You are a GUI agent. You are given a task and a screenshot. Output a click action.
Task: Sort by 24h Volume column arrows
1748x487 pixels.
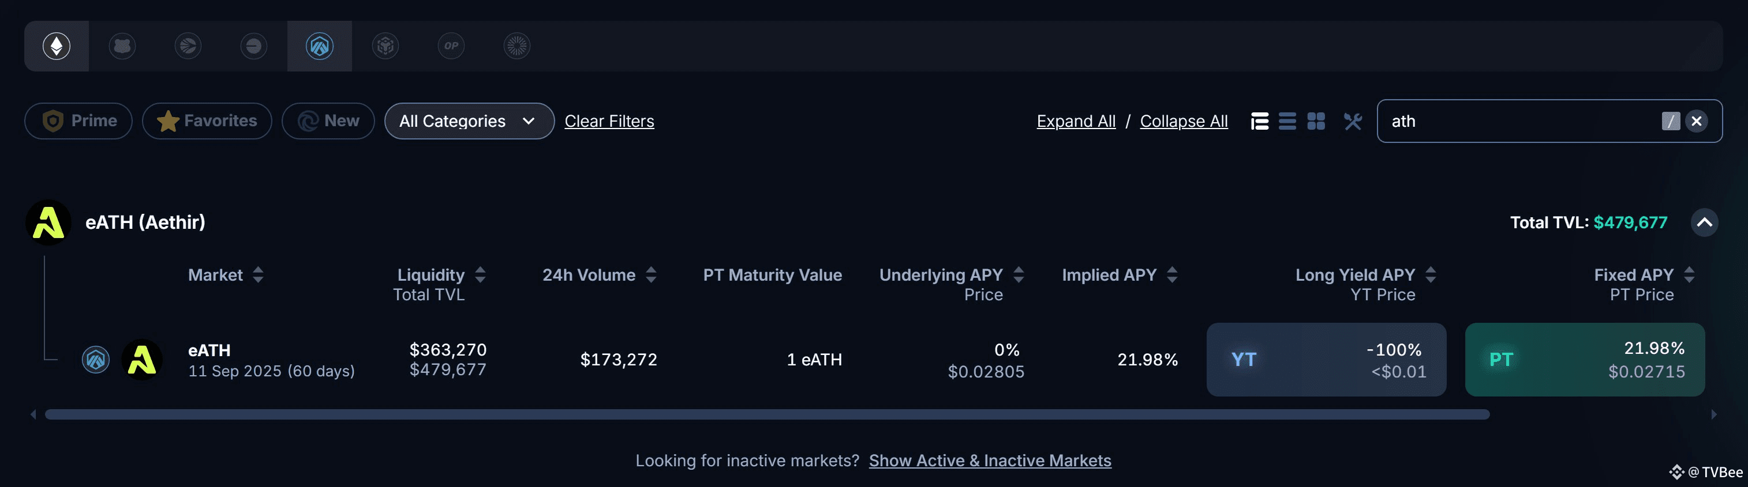point(652,275)
